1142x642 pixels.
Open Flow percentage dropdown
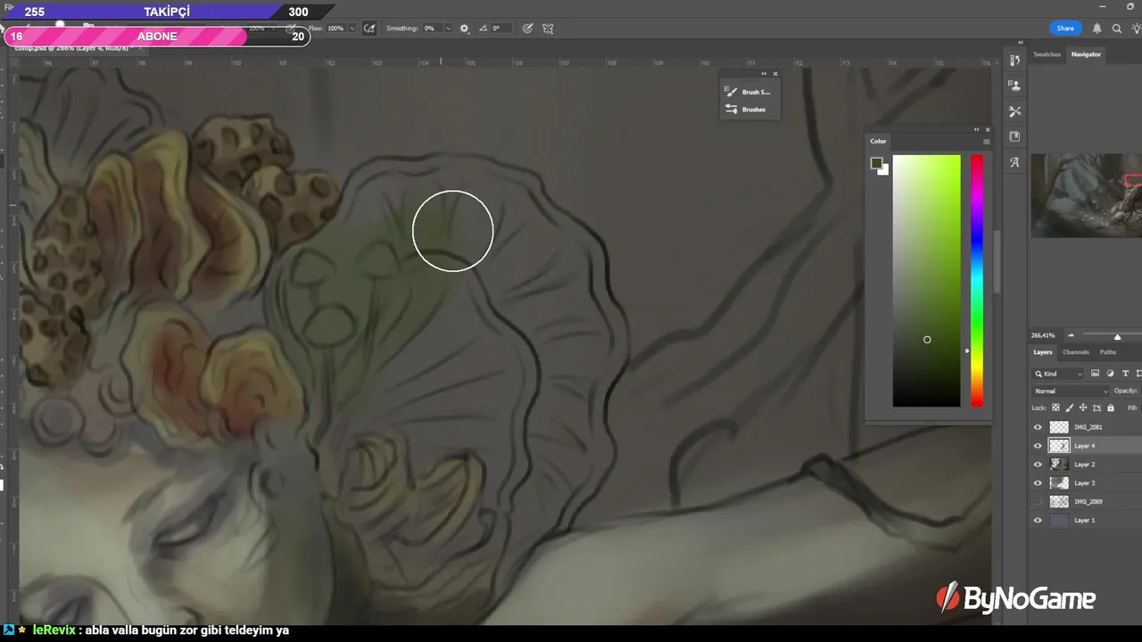coord(352,29)
